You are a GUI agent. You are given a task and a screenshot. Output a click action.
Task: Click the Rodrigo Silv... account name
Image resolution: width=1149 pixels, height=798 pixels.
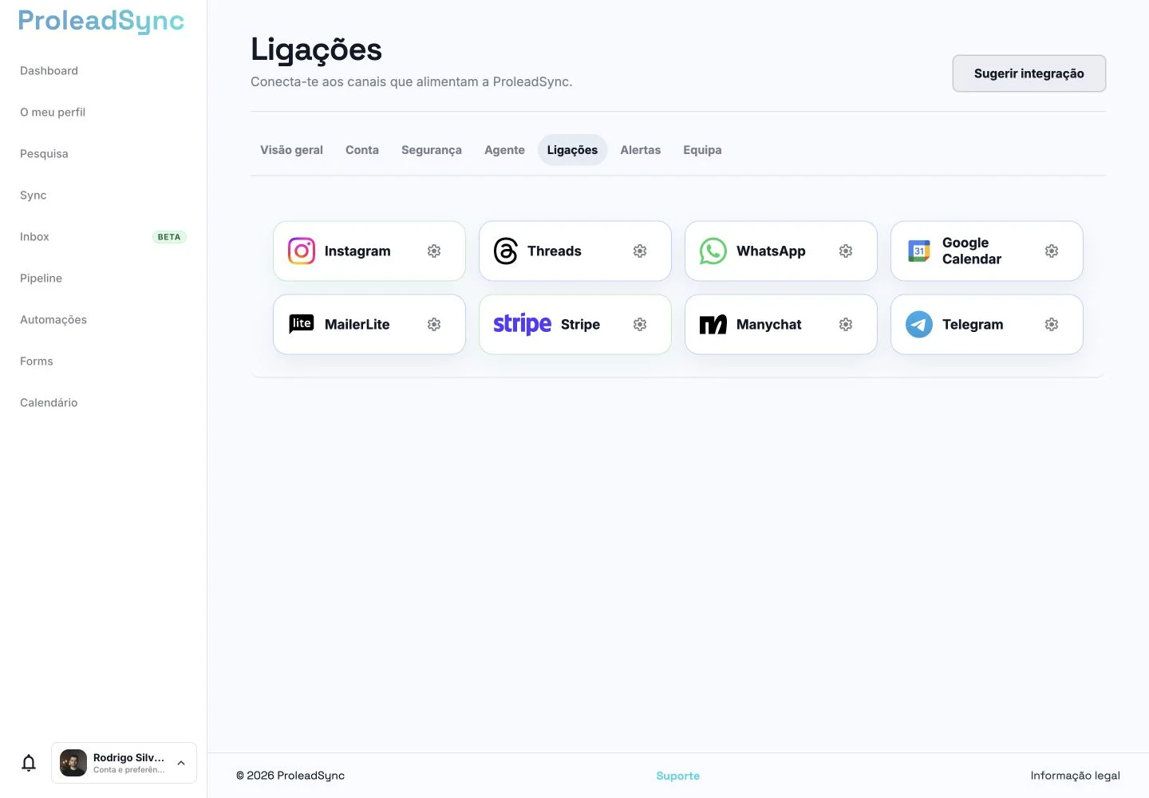click(x=128, y=758)
